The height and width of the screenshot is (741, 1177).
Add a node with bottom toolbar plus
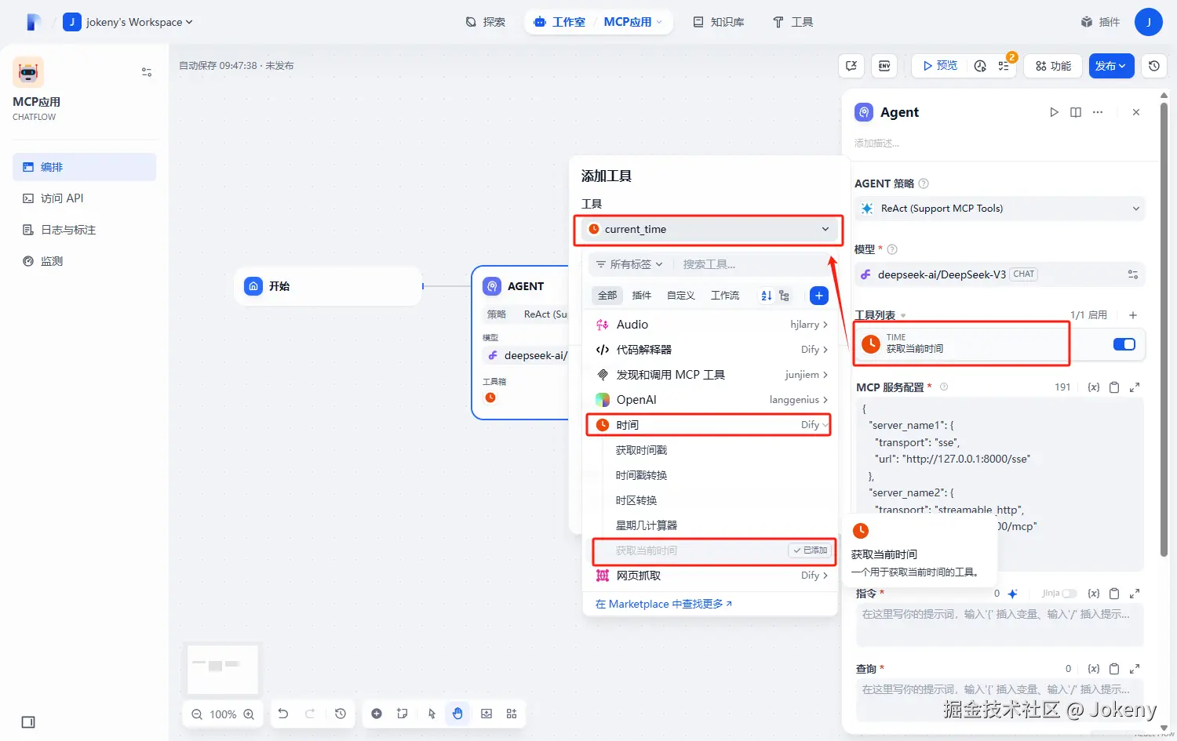[377, 714]
